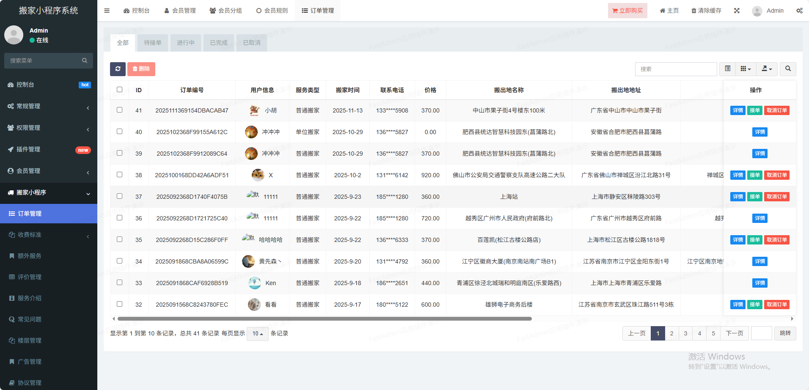
Task: Click the fullscreen expand icon in header
Action: pos(737,11)
